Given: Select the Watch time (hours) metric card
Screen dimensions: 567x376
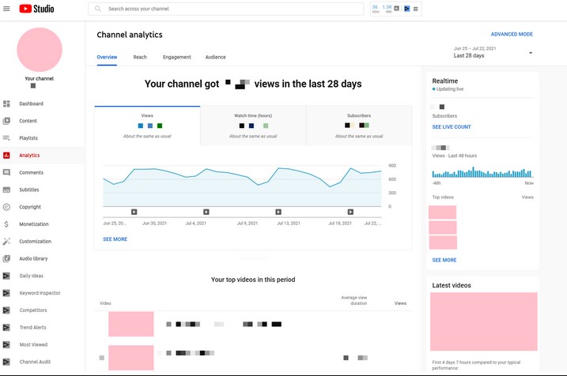Looking at the screenshot, I should pos(253,126).
